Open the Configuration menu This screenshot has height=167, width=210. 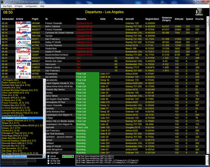[31, 6]
